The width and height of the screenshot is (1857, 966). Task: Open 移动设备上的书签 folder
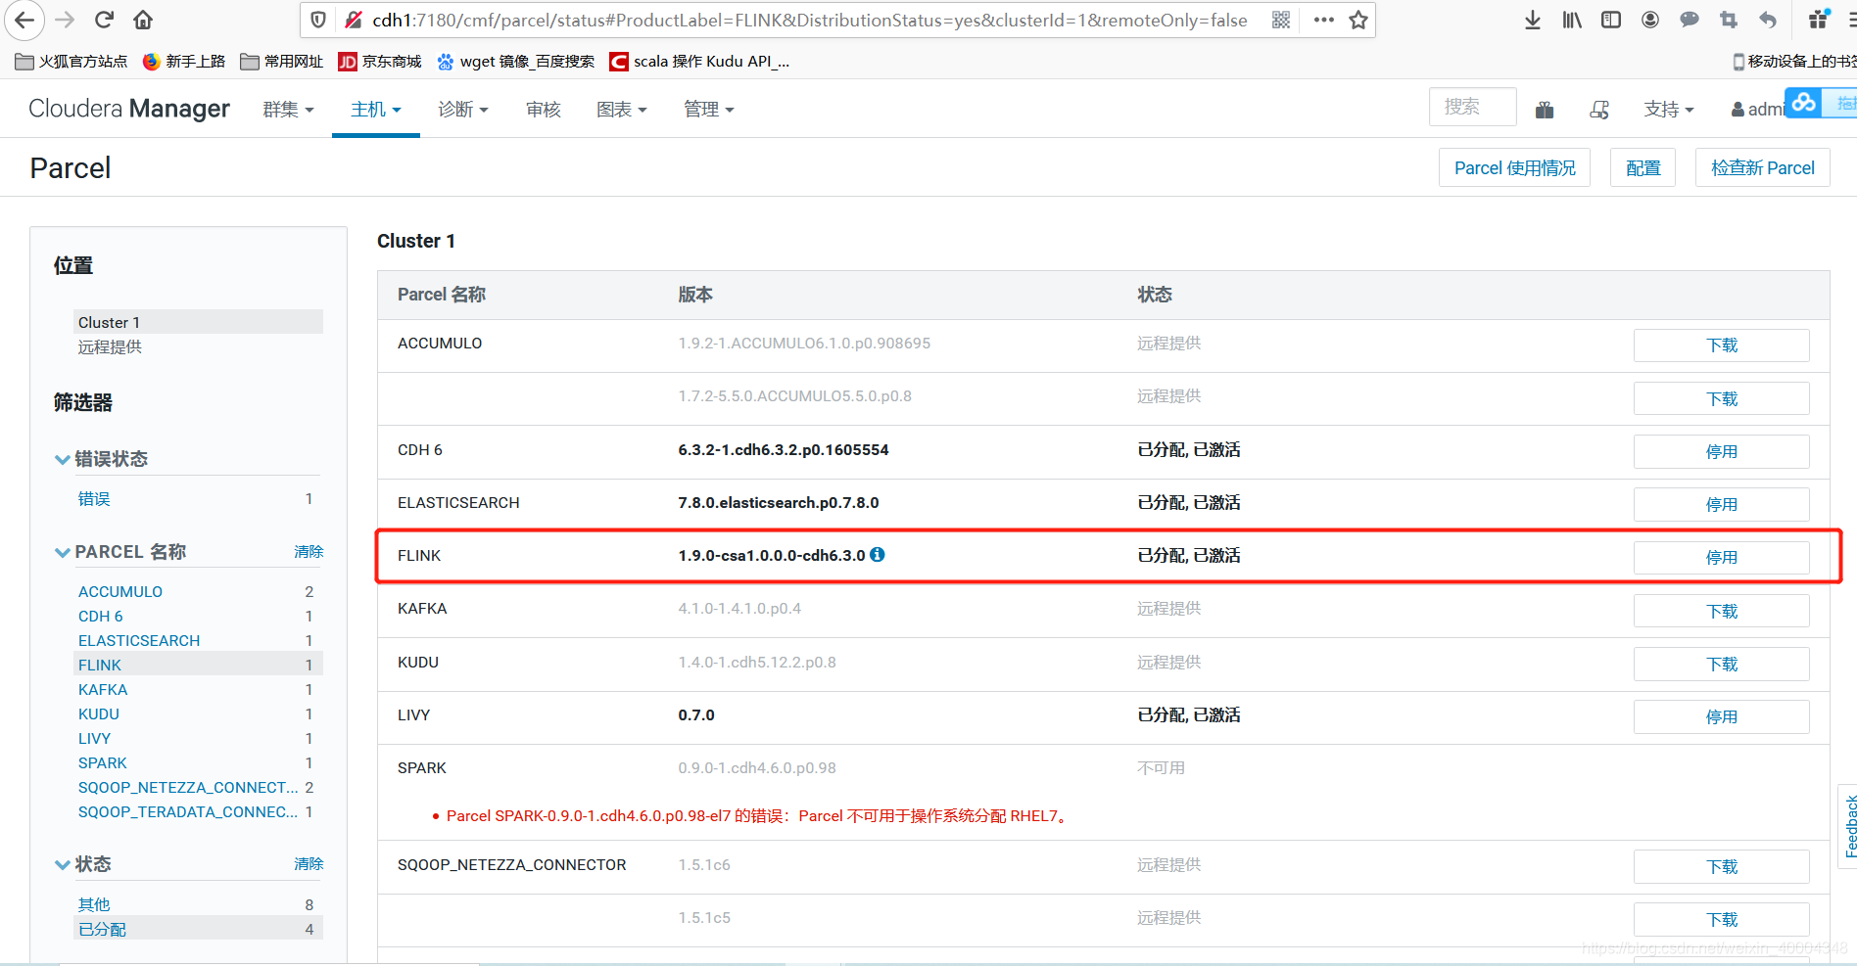coord(1794,62)
